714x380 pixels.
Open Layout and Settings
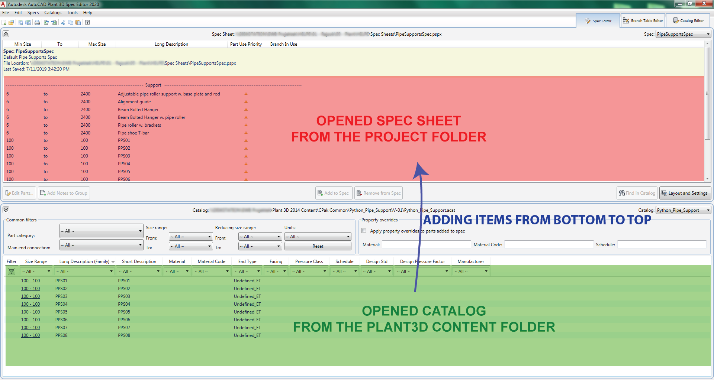(x=685, y=193)
